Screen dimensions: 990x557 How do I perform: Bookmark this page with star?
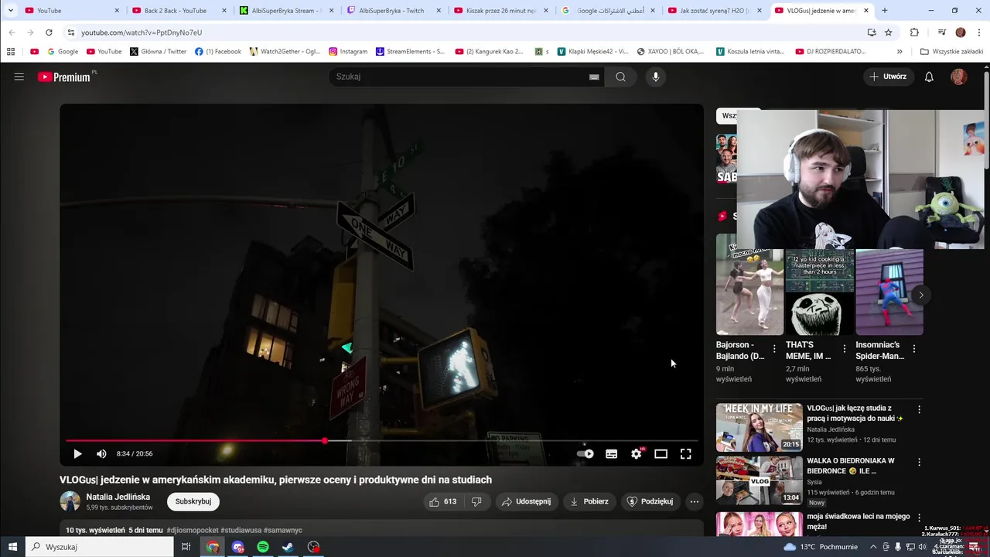(x=889, y=32)
